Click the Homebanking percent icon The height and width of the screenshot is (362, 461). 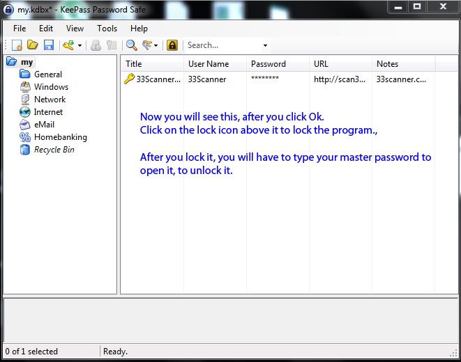coord(25,137)
